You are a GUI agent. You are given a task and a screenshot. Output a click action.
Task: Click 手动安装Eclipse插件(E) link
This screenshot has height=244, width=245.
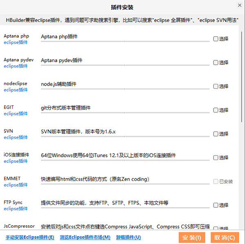pyautogui.click(x=29, y=237)
